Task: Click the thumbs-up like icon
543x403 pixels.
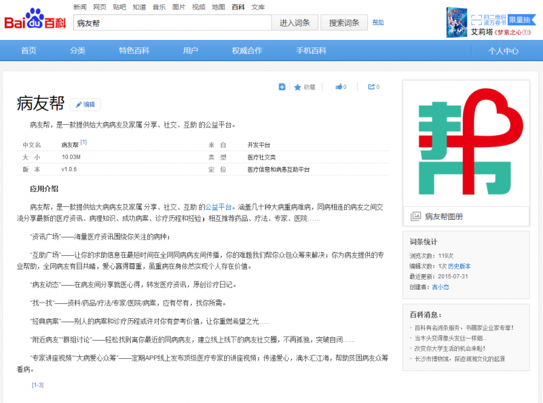Action: [339, 87]
